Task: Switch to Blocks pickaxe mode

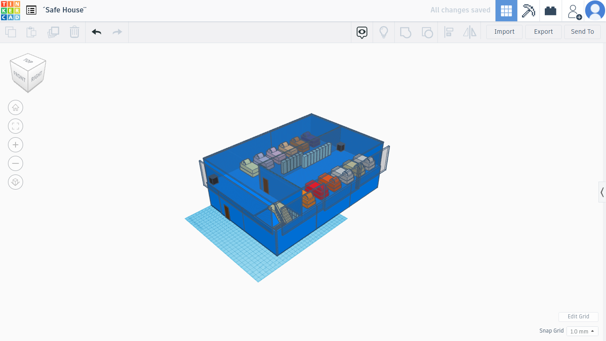Action: coord(528,11)
